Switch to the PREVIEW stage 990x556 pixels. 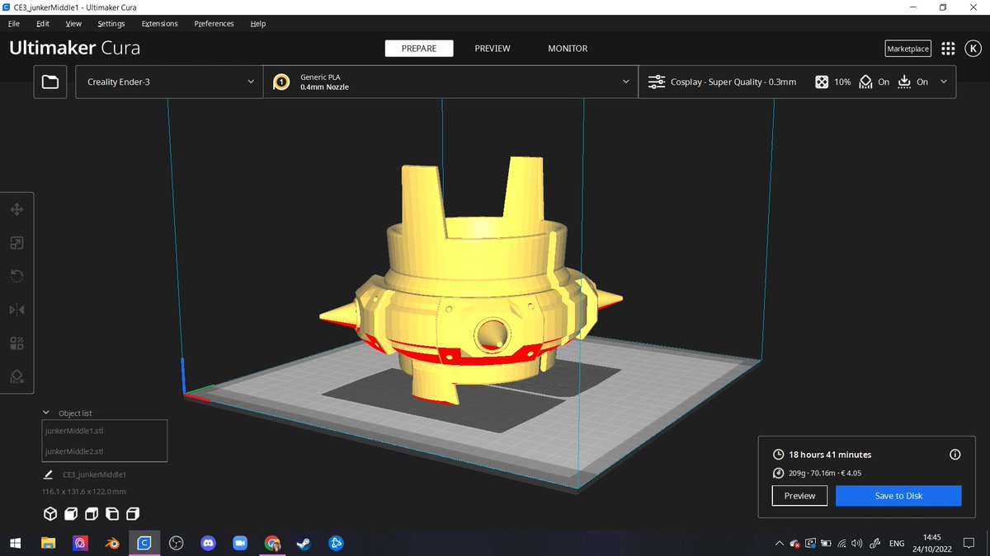pyautogui.click(x=493, y=49)
